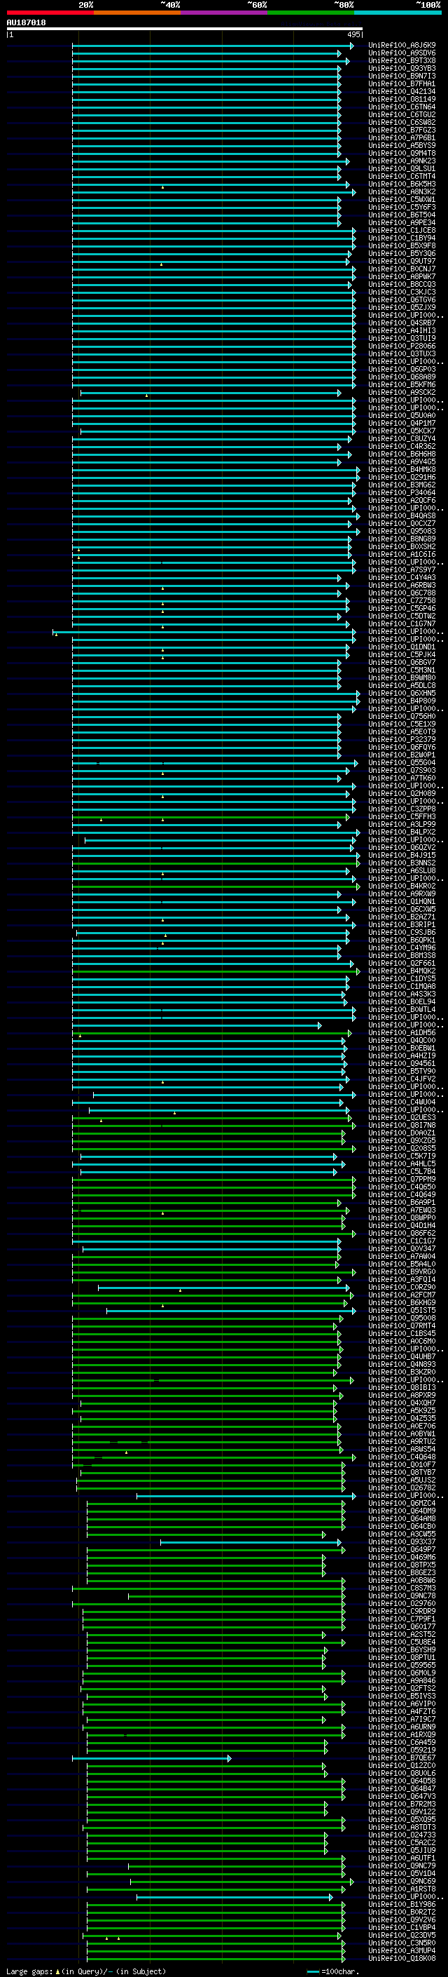Click the alignment bar for UniRef100_A8J6K9
The width and height of the screenshot is (448, 1977).
(x=213, y=46)
